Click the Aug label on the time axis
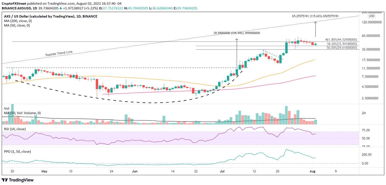 point(313,171)
